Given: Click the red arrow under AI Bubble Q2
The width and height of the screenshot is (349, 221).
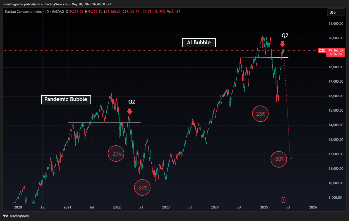Looking at the screenshot, I should click(x=282, y=44).
